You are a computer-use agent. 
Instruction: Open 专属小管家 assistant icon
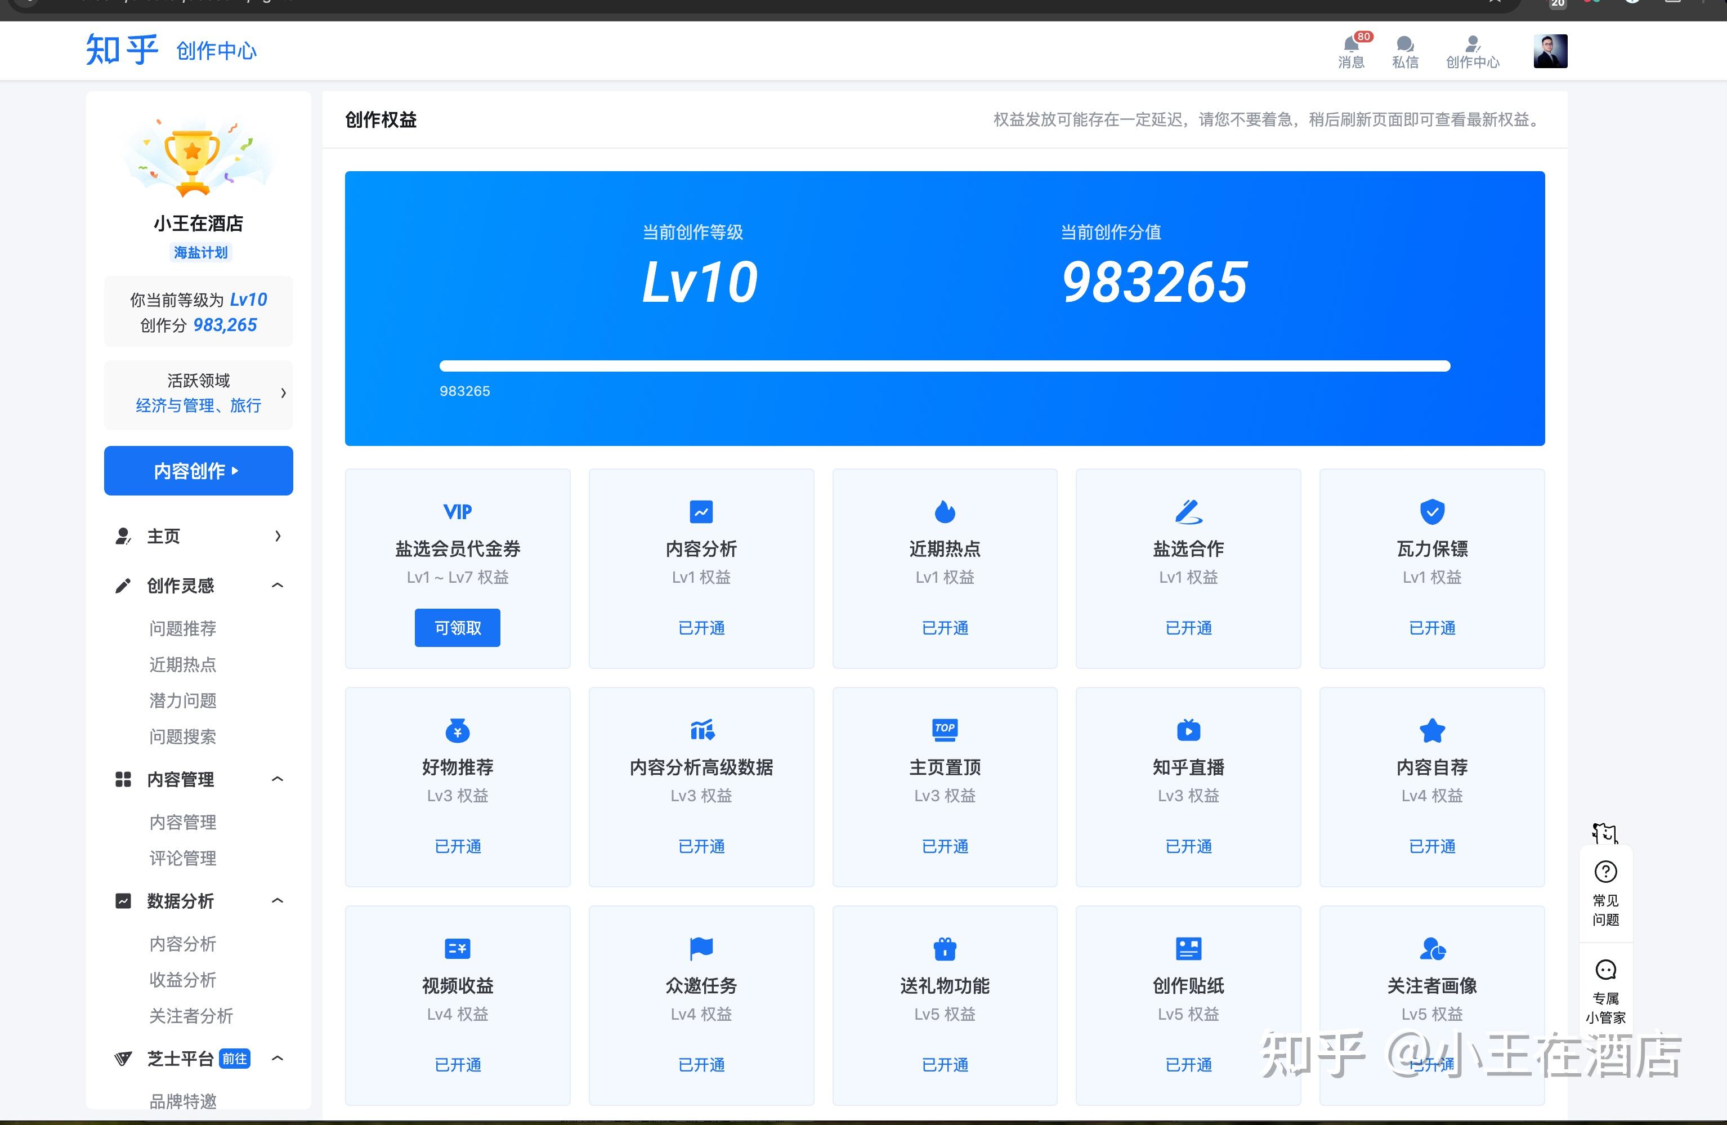[x=1605, y=970]
